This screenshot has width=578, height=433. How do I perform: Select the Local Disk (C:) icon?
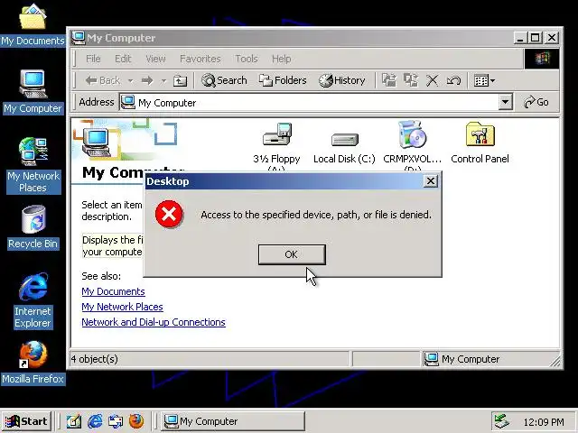click(x=344, y=148)
